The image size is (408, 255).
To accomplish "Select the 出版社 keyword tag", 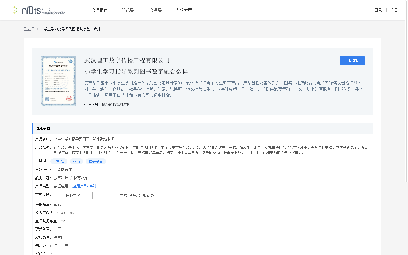I will (x=59, y=161).
